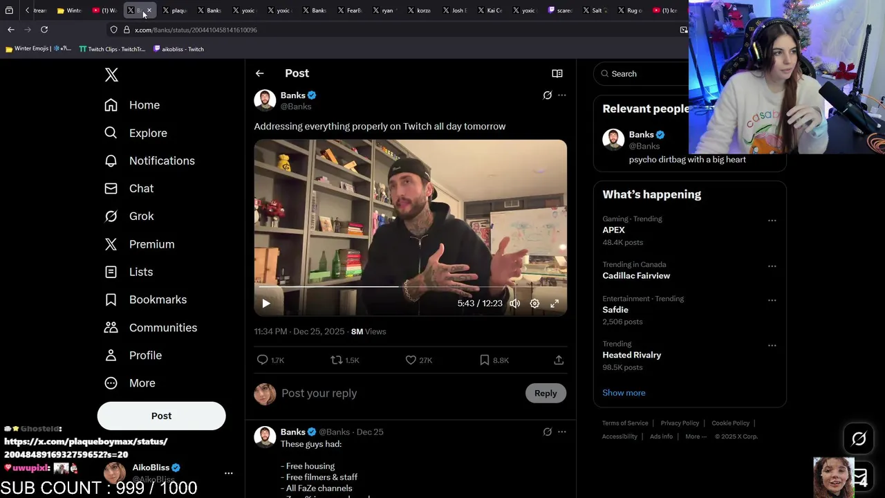Open Privacy Policy footer link
The height and width of the screenshot is (498, 885).
pyautogui.click(x=680, y=423)
